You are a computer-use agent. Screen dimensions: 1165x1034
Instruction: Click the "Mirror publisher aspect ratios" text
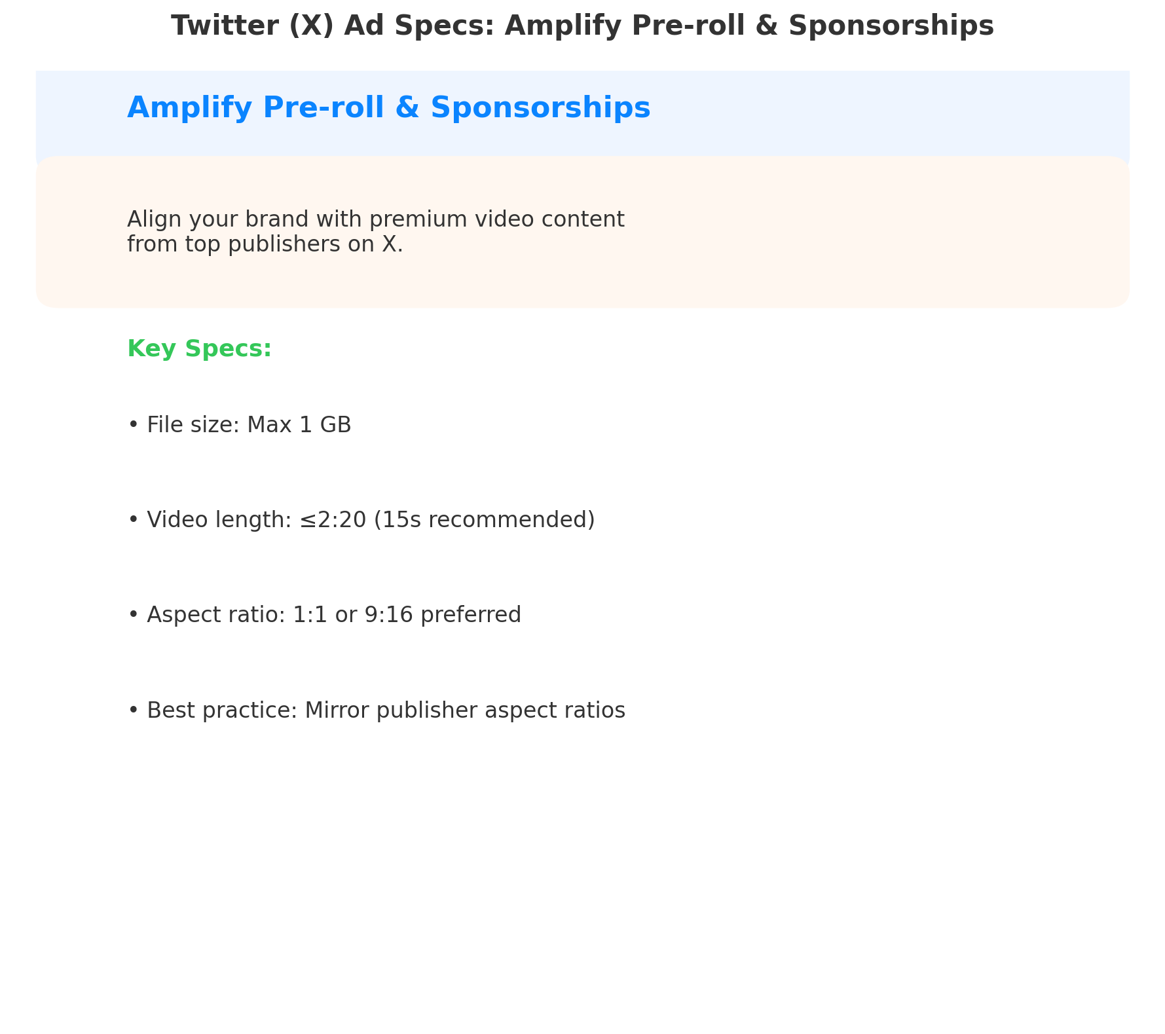click(x=465, y=710)
